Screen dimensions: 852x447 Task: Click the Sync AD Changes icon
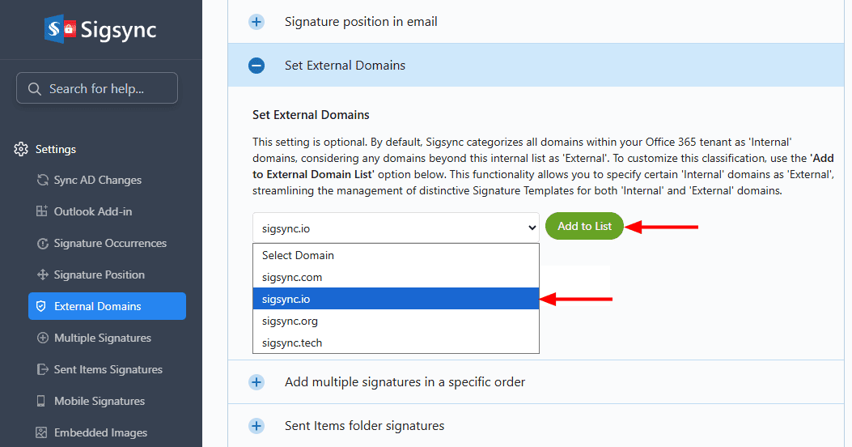[43, 180]
